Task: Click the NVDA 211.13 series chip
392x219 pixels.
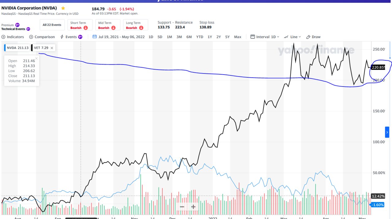Action: 17,48
